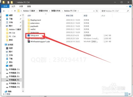Sort by 修改日期 column header
The image size is (133, 97).
69,16
